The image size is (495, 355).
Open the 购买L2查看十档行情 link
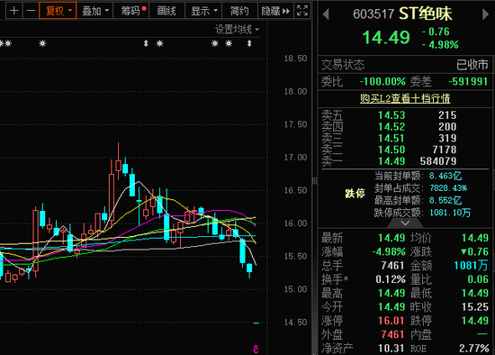click(405, 98)
